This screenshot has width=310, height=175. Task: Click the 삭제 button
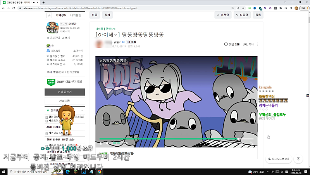click(x=107, y=15)
